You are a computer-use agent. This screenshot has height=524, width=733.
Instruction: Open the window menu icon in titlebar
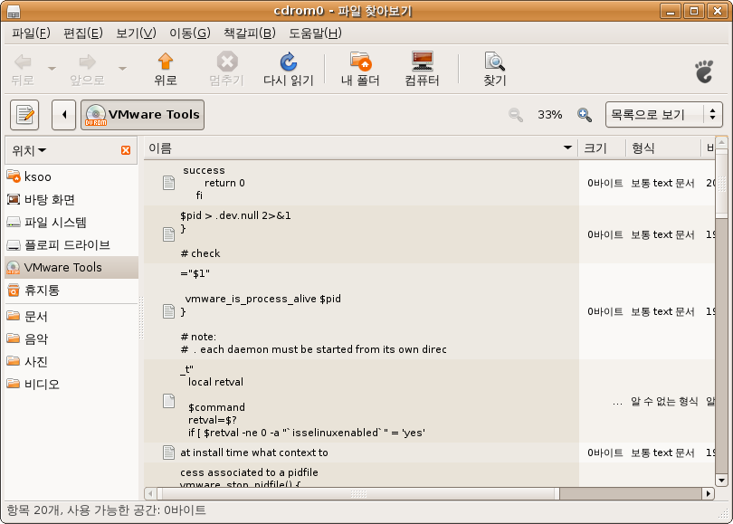click(14, 11)
